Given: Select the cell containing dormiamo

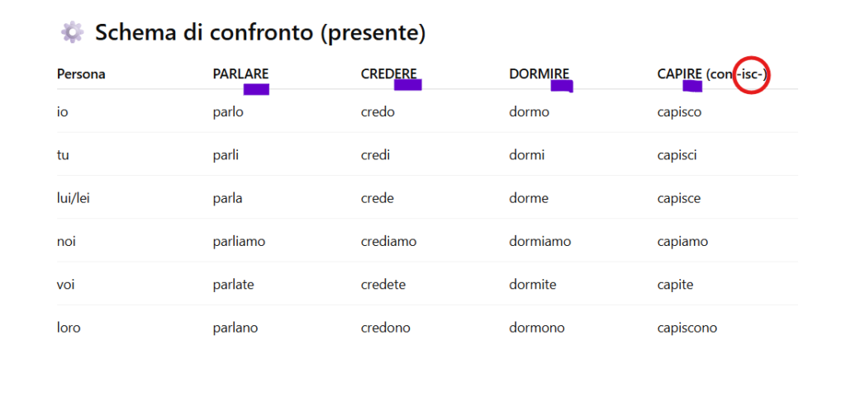Looking at the screenshot, I should click(539, 242).
